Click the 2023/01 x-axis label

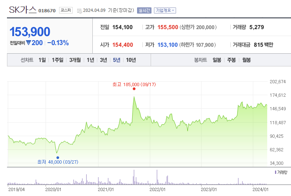209,189
